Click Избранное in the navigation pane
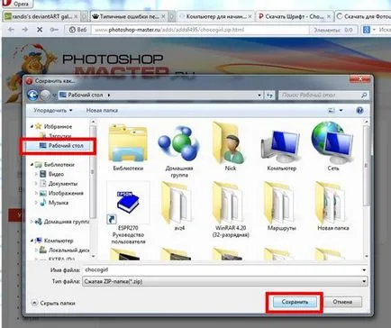The width and height of the screenshot is (391, 328). click(58, 126)
